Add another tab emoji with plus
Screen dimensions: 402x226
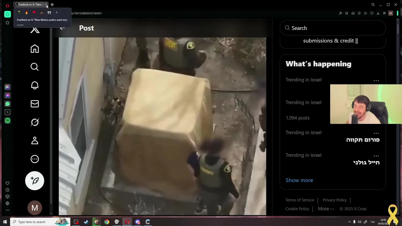(57, 13)
